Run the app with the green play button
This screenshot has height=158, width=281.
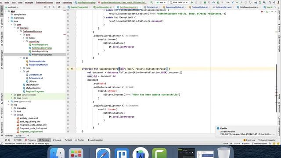pos(192,3)
